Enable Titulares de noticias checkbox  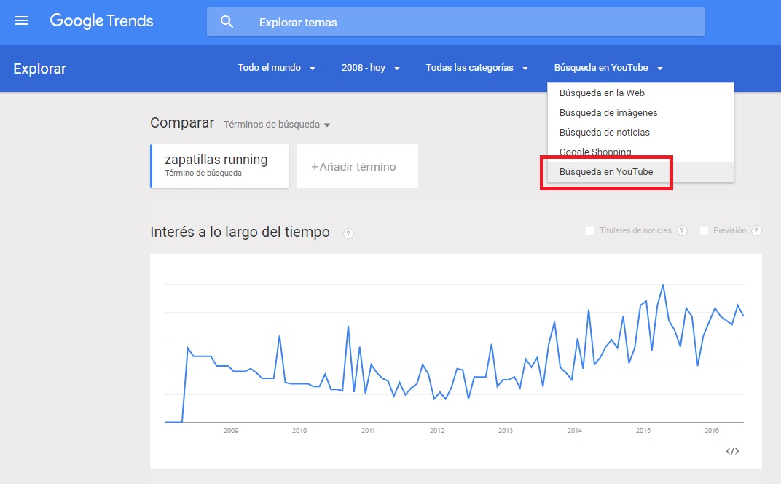coord(589,231)
